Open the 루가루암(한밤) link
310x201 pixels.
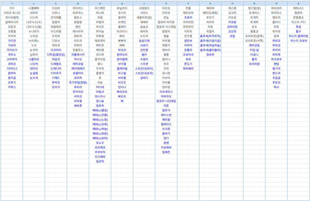click(x=78, y=82)
